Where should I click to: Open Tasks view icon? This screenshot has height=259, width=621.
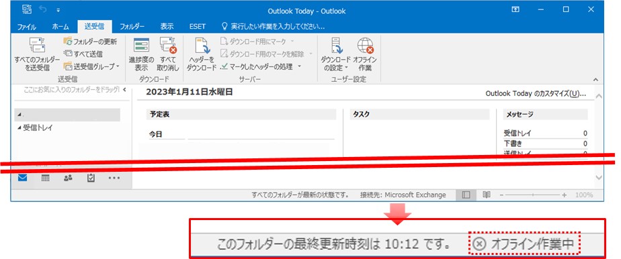point(91,178)
